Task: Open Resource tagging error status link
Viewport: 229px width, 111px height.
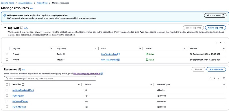Action: click(88, 74)
